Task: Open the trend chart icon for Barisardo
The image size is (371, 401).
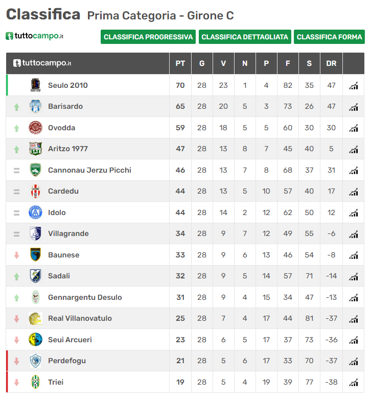Action: pos(353,107)
